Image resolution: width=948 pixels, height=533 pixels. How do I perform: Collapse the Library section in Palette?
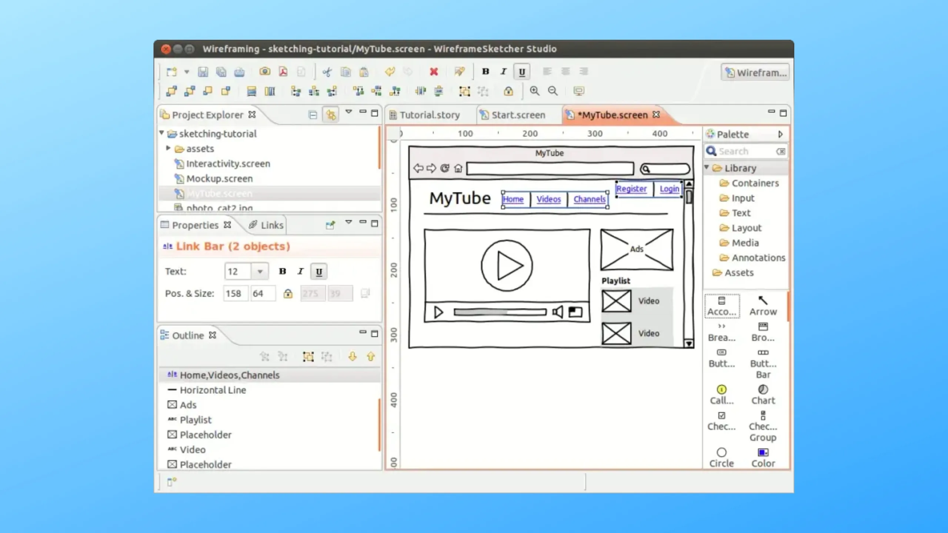pos(707,167)
